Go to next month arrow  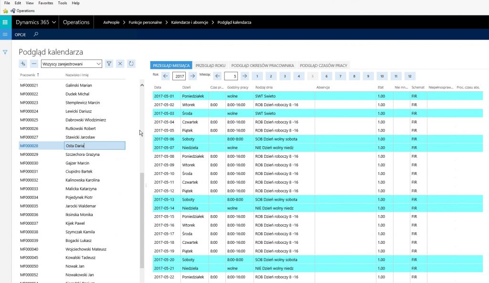(245, 76)
